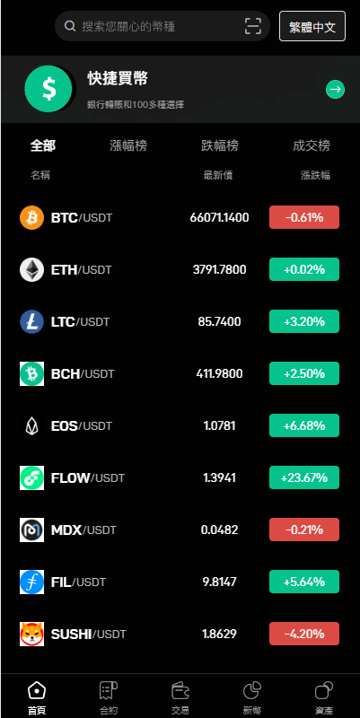360x718 pixels.
Task: Switch to the 漲幅榜 gainers tab
Action: 128,146
